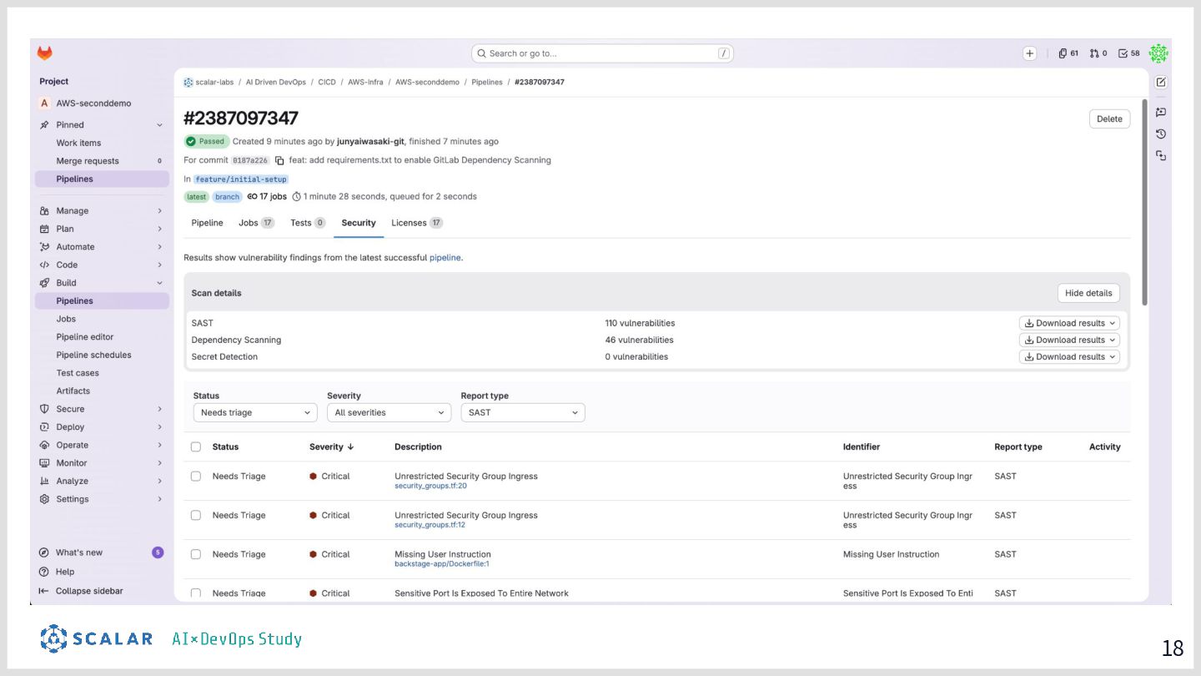Open the Report type SAST dropdown
The width and height of the screenshot is (1201, 676).
(x=523, y=412)
